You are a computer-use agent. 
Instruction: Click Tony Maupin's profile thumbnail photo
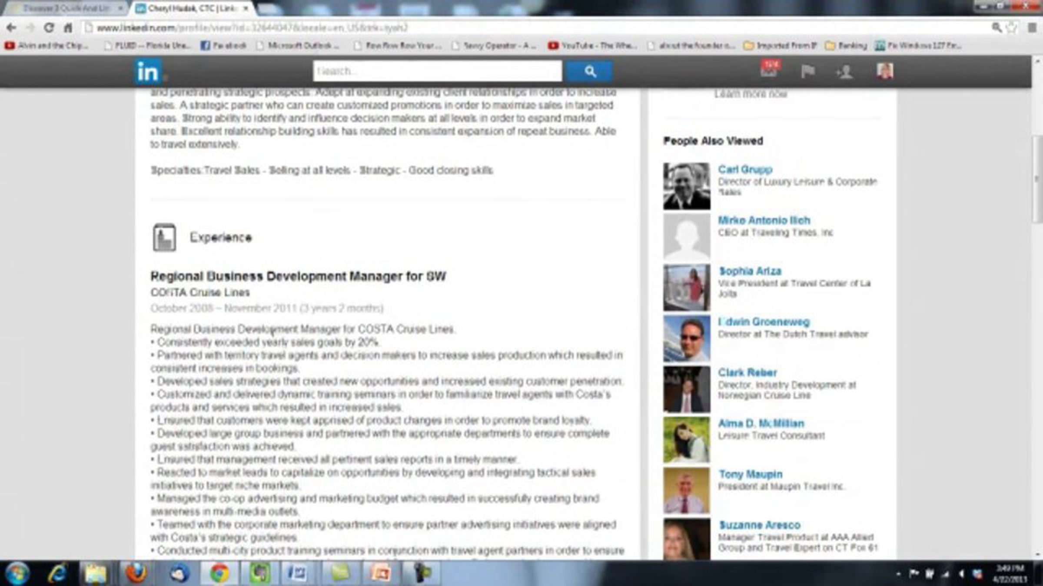coord(686,491)
